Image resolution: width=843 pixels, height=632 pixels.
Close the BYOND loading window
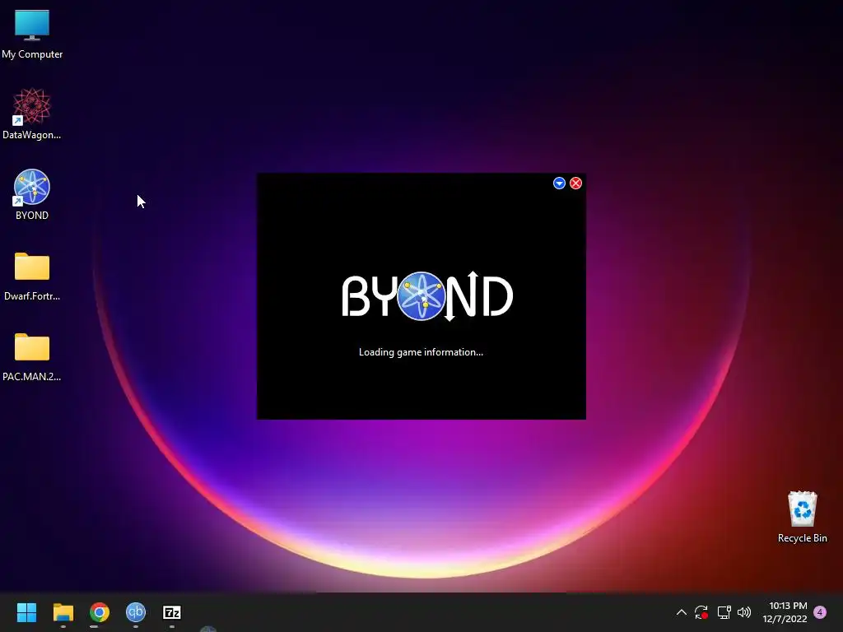(575, 184)
